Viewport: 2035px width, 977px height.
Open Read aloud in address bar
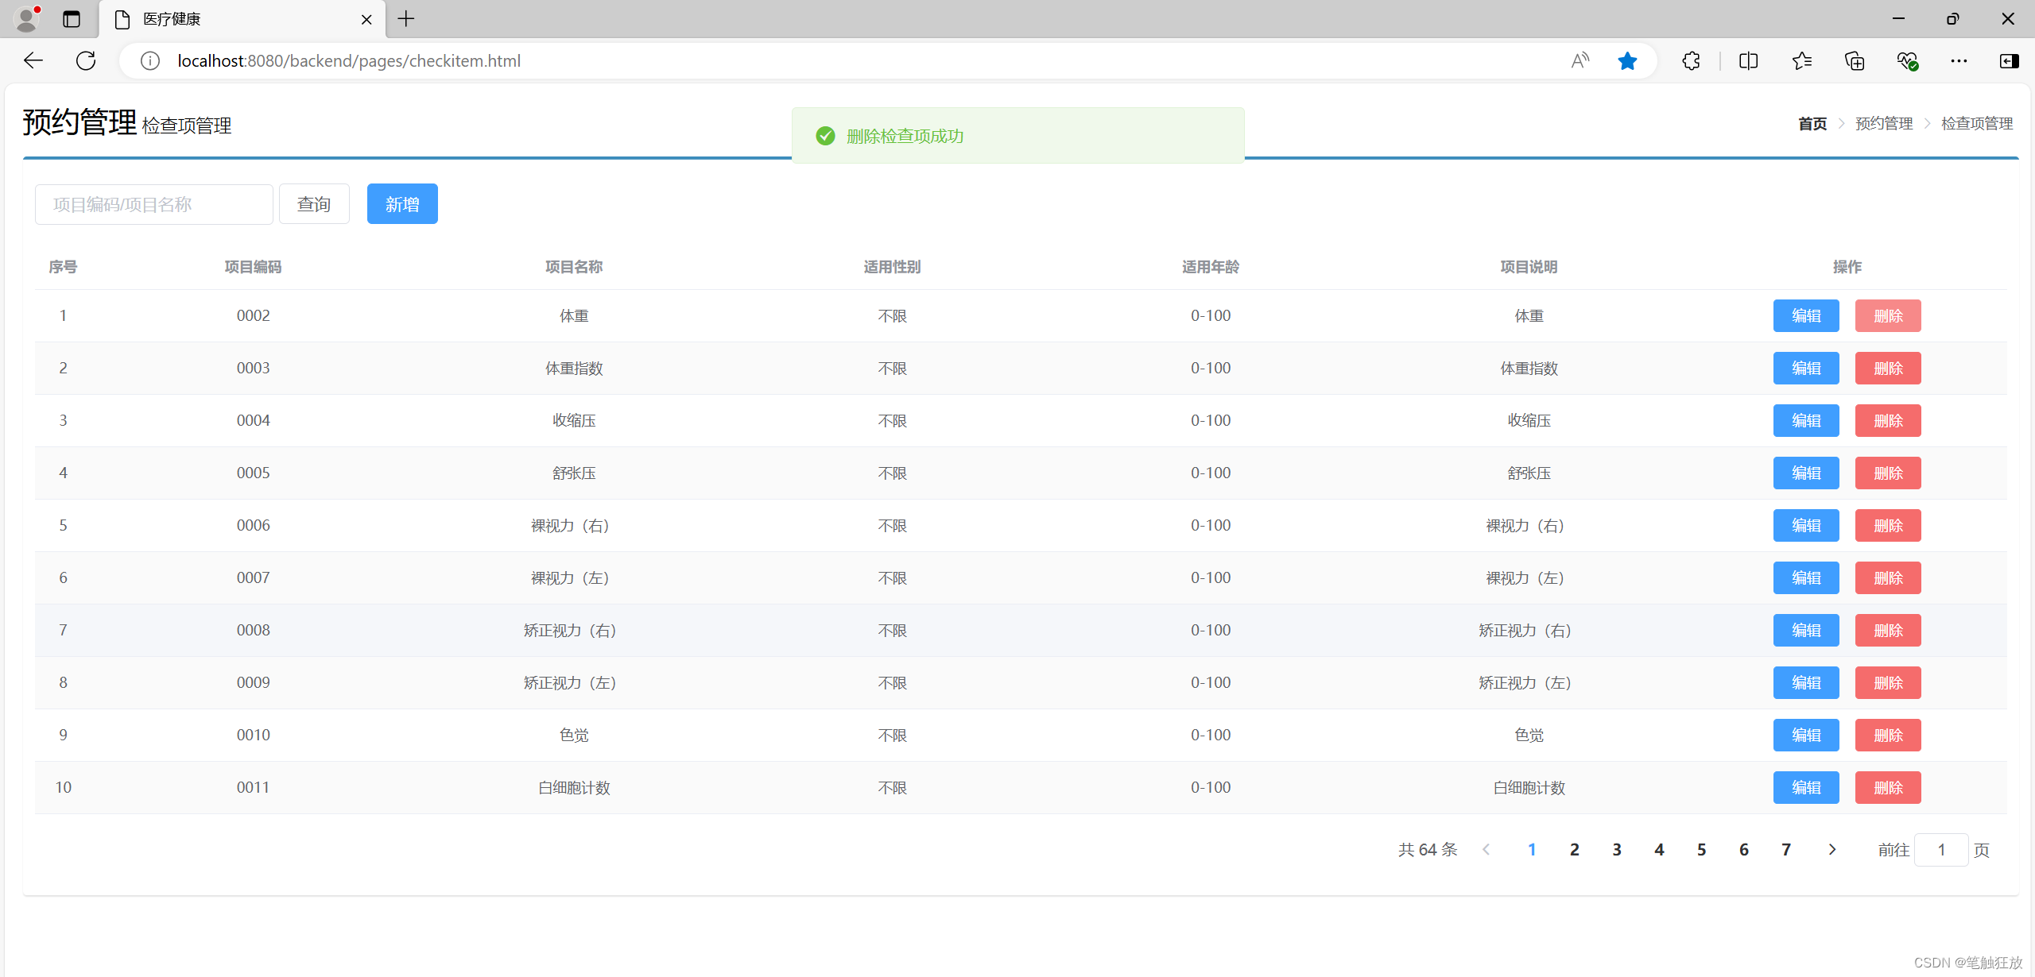(1580, 61)
